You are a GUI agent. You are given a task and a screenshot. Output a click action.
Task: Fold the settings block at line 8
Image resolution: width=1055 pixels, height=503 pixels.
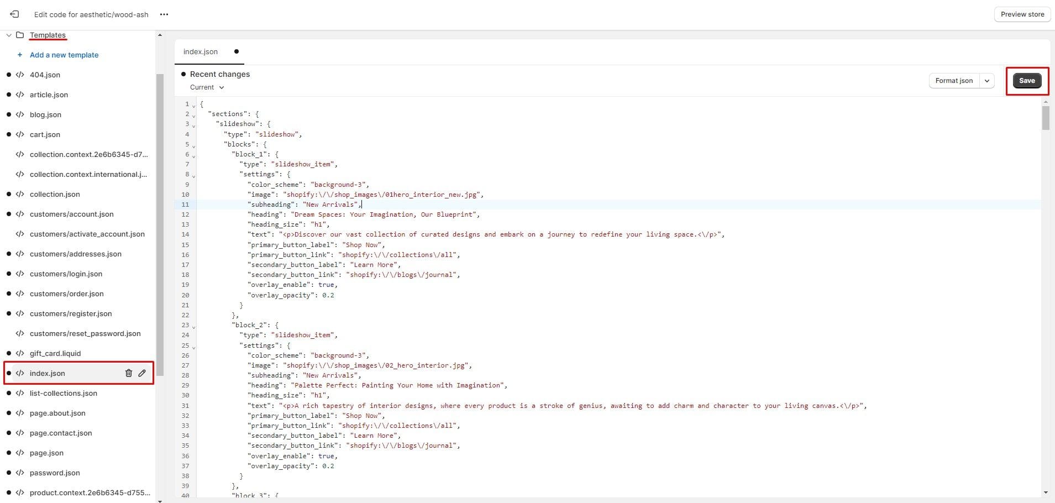click(193, 175)
